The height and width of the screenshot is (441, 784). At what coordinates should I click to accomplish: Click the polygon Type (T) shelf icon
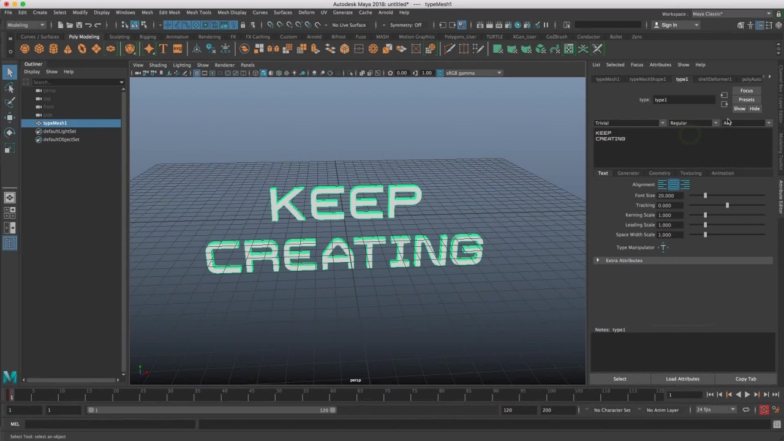click(x=163, y=49)
